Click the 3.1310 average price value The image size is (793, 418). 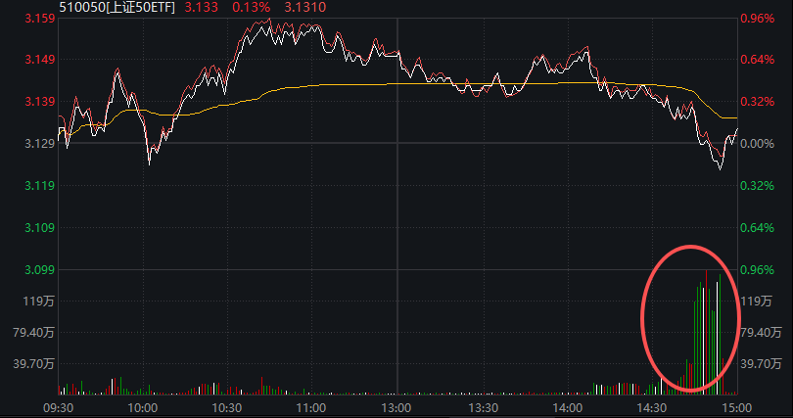304,8
